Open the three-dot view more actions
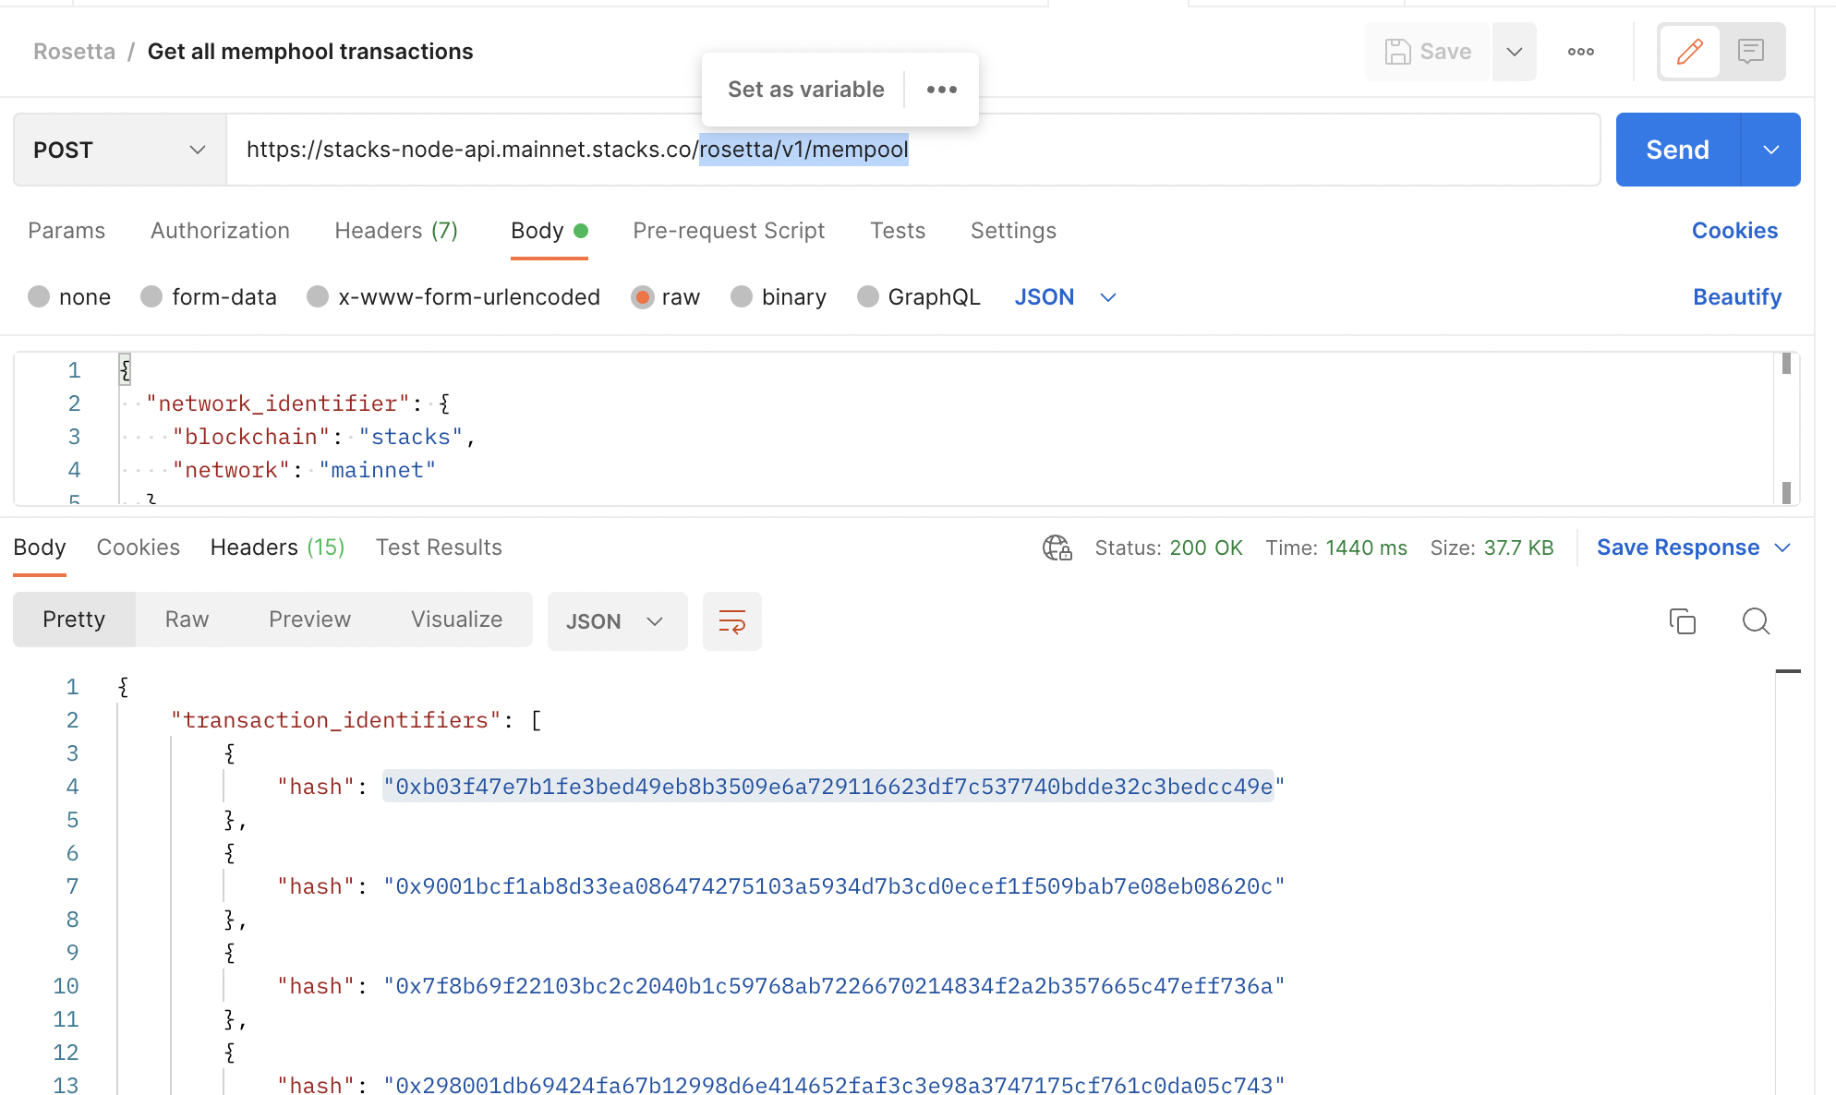The image size is (1836, 1095). pyautogui.click(x=1581, y=52)
